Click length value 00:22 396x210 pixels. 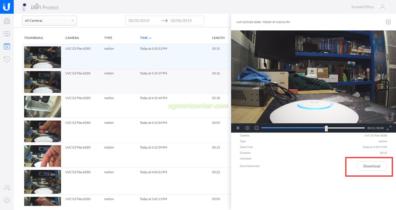tap(216, 172)
